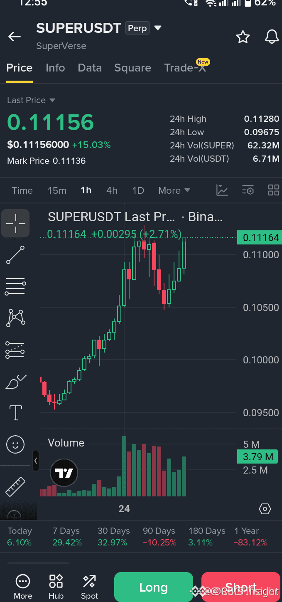Screen dimensions: 282x602
Task: Switch to Spot trading
Action: pos(89,587)
